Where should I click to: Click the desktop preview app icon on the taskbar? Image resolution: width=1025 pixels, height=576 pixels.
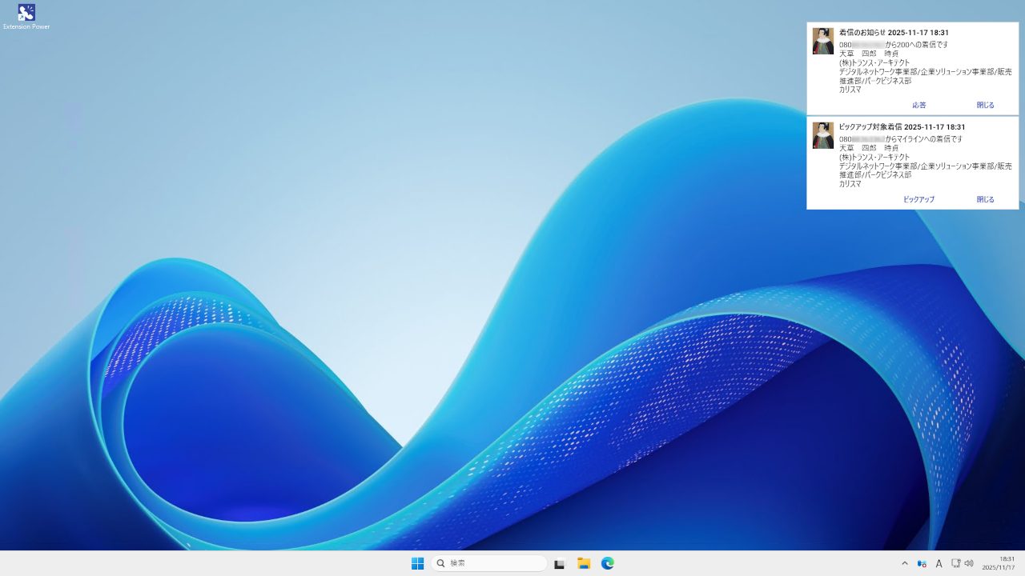559,562
